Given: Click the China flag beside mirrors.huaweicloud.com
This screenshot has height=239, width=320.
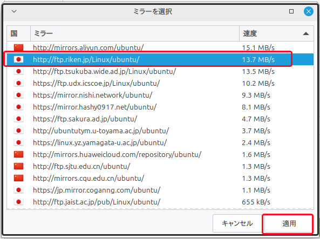Looking at the screenshot, I should click(x=18, y=154).
